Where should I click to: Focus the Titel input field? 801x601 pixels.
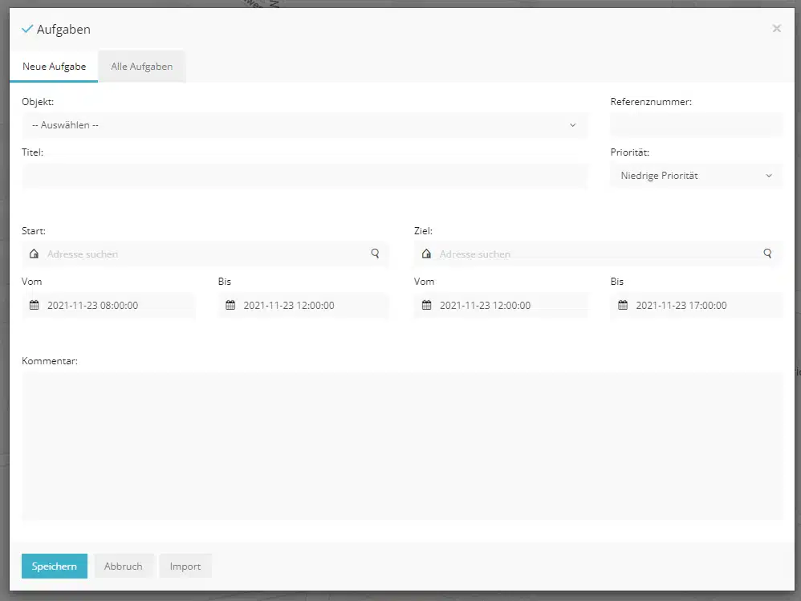pyautogui.click(x=304, y=176)
